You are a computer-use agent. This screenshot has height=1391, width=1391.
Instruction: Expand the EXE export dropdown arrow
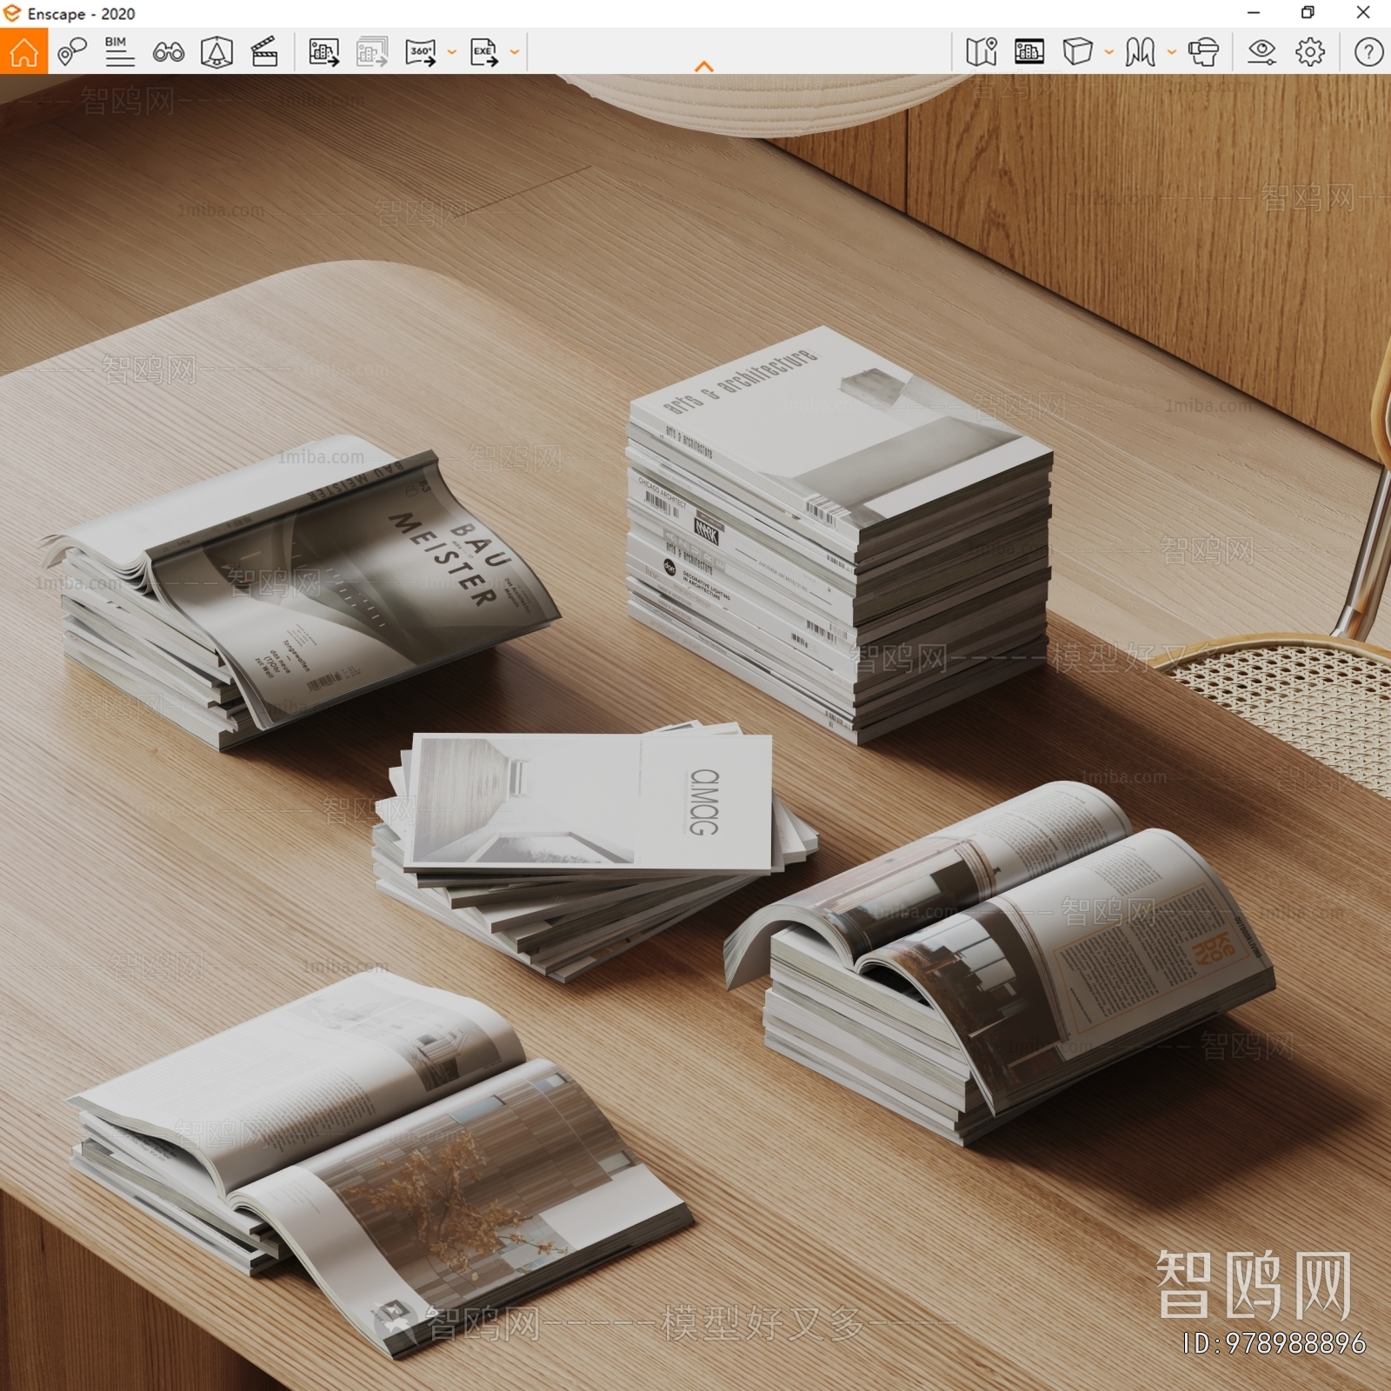(514, 52)
